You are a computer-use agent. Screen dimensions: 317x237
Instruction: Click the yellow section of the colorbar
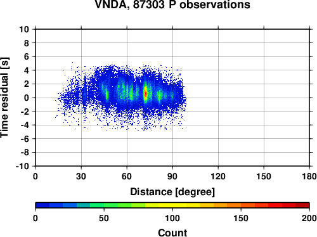pyautogui.click(x=172, y=205)
